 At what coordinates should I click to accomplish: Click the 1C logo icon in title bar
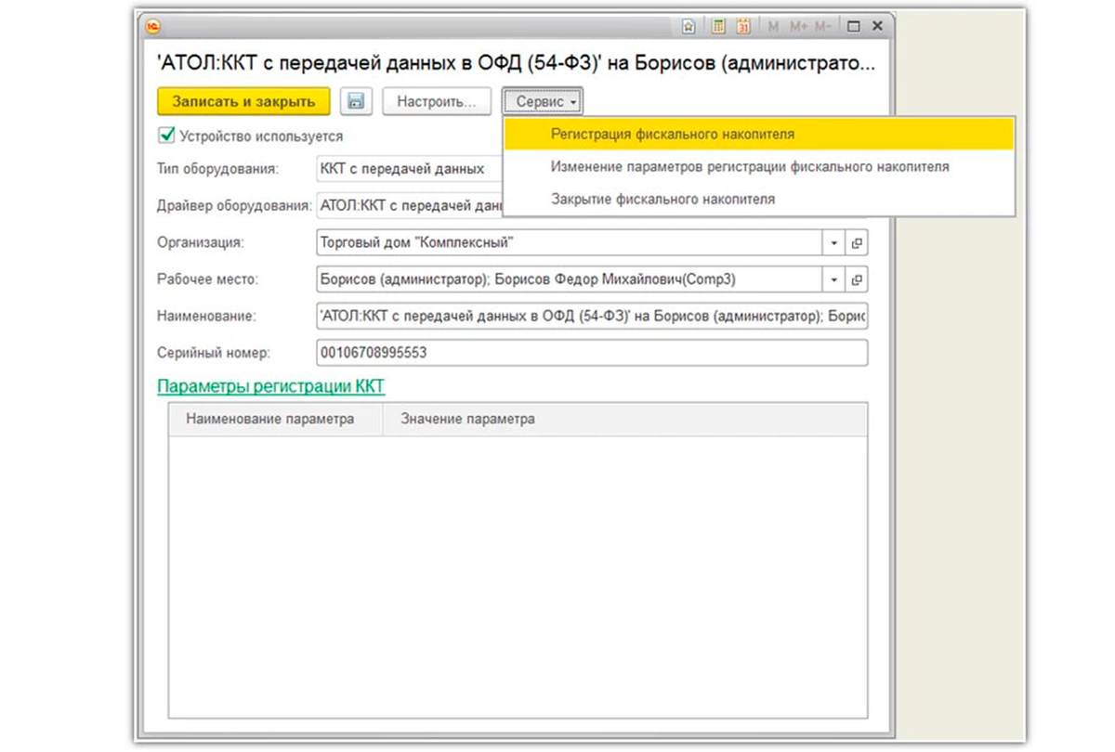[152, 26]
